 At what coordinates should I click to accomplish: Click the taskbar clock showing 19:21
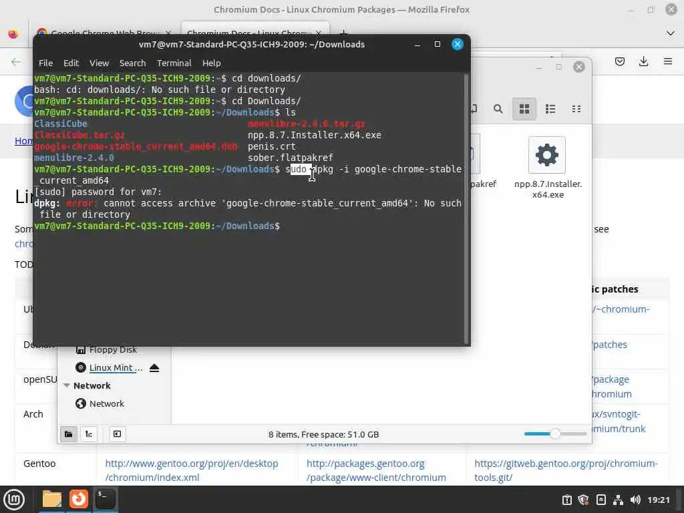click(658, 500)
